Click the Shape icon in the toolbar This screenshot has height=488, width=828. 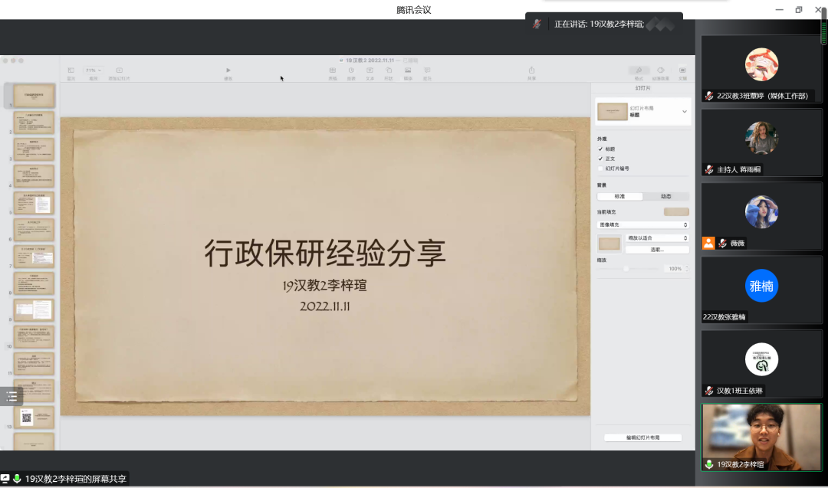389,70
